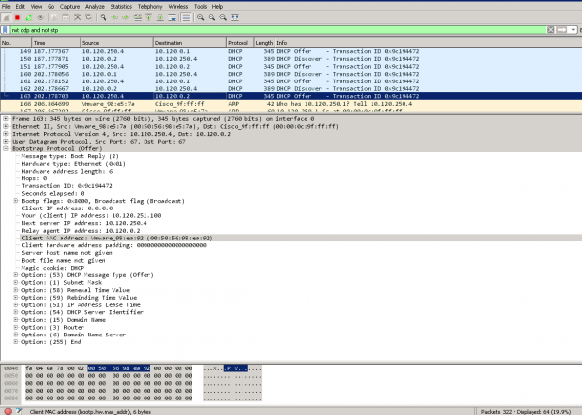The image size is (582, 415).
Task: Restart the current capture
Action: (29, 17)
